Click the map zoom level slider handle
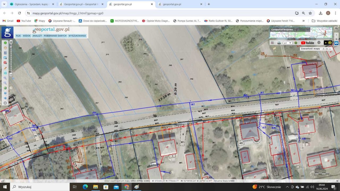This screenshot has width=340, height=191. click(11, 47)
